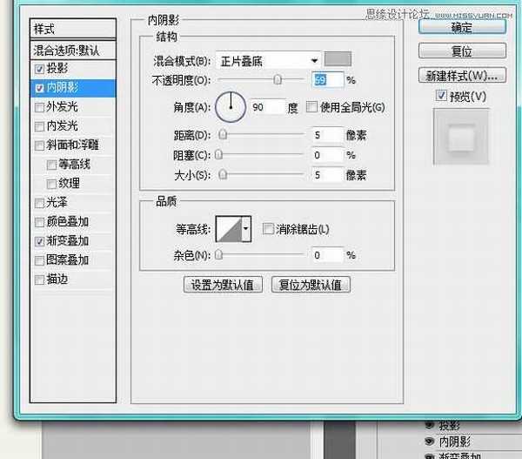Click the angle dial control

click(231, 107)
